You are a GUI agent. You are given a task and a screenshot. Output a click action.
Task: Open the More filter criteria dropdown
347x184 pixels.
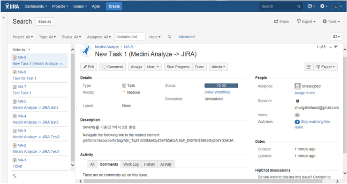(155, 37)
